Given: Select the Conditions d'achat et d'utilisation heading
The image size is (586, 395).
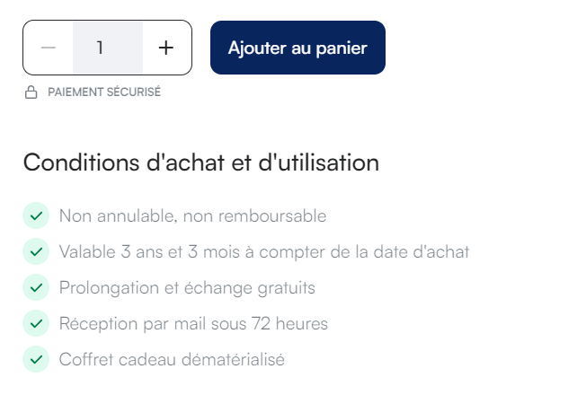Looking at the screenshot, I should [x=201, y=162].
